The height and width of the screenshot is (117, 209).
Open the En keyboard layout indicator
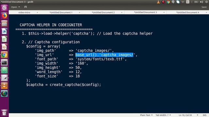[x=188, y=2]
